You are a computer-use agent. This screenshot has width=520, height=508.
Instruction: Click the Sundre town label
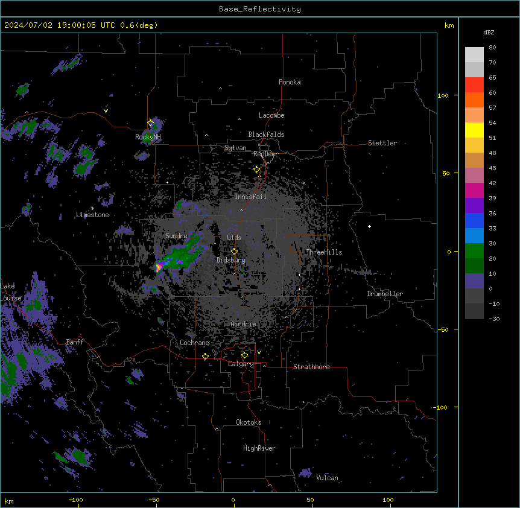tap(176, 236)
